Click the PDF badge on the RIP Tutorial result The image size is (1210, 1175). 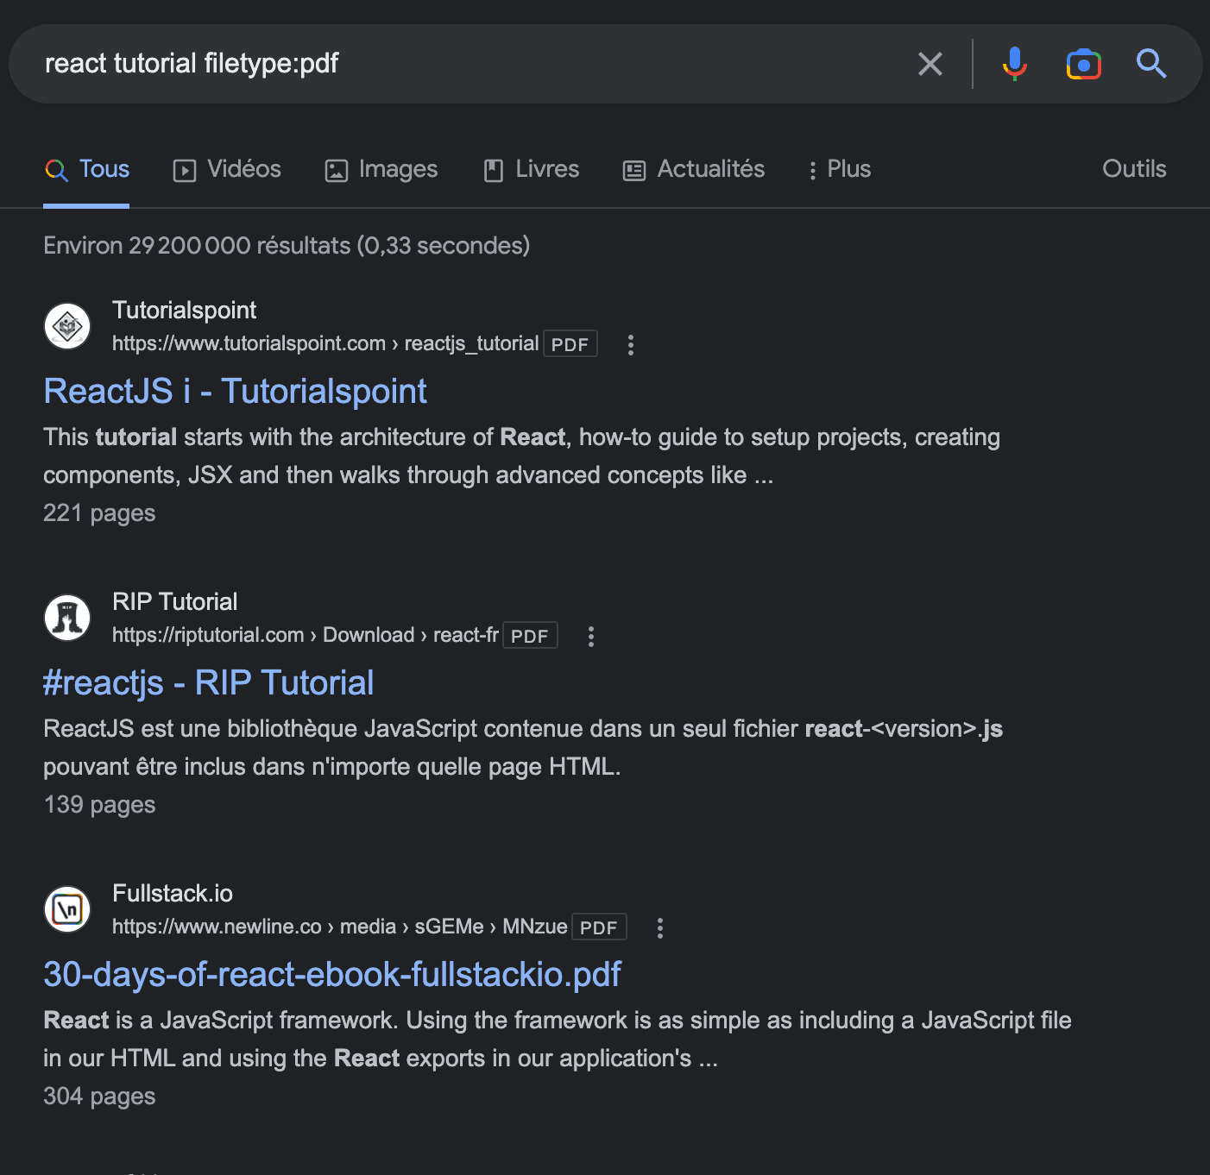coord(530,636)
